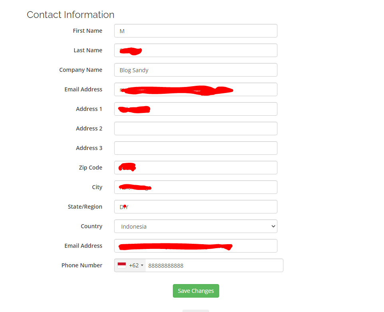Click the Zip Code input field

pyautogui.click(x=196, y=168)
